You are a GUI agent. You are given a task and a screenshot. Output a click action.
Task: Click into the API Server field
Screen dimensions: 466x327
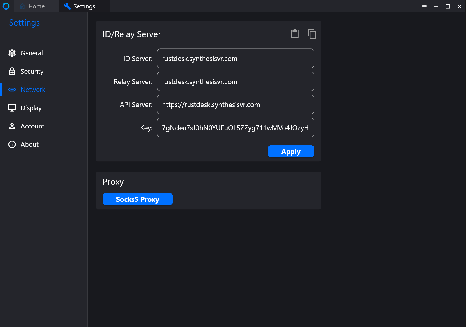[x=236, y=104]
